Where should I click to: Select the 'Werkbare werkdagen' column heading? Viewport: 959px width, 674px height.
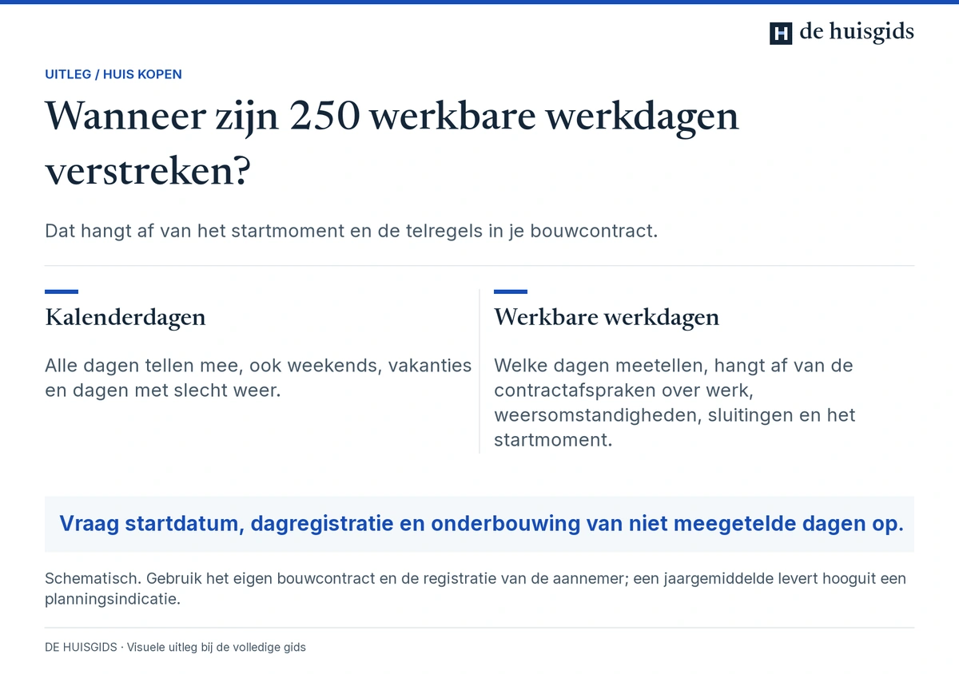point(607,317)
